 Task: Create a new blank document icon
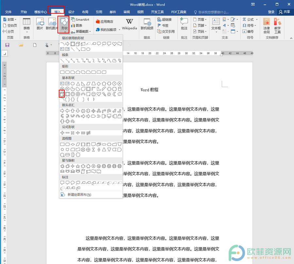click(35, 45)
